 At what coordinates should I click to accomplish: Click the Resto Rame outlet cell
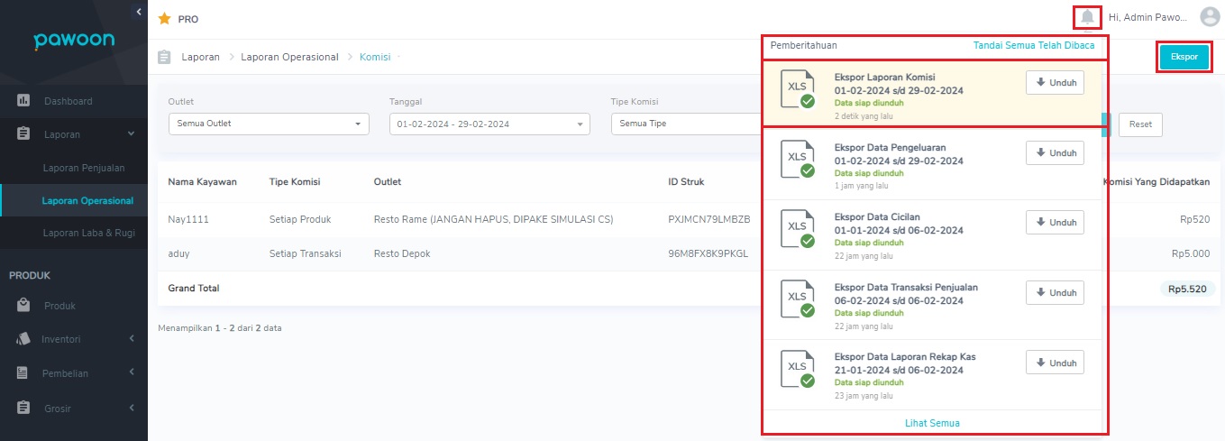point(493,219)
